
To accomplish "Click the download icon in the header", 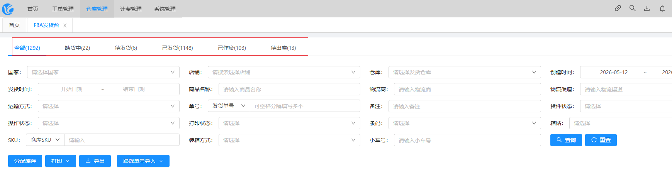I will point(647,8).
